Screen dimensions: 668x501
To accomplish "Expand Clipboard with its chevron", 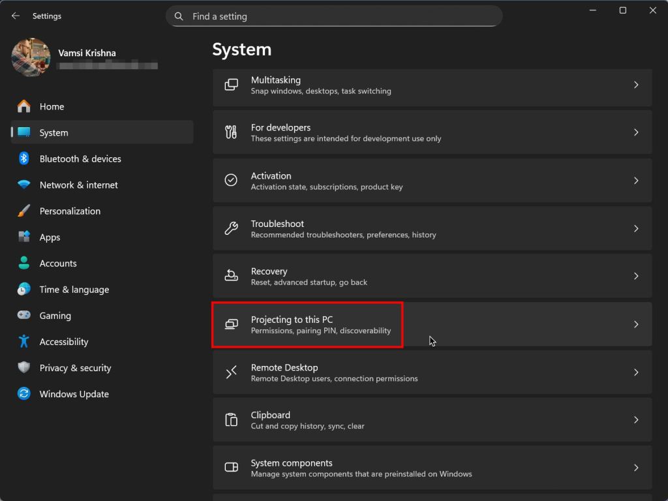I will tap(636, 420).
